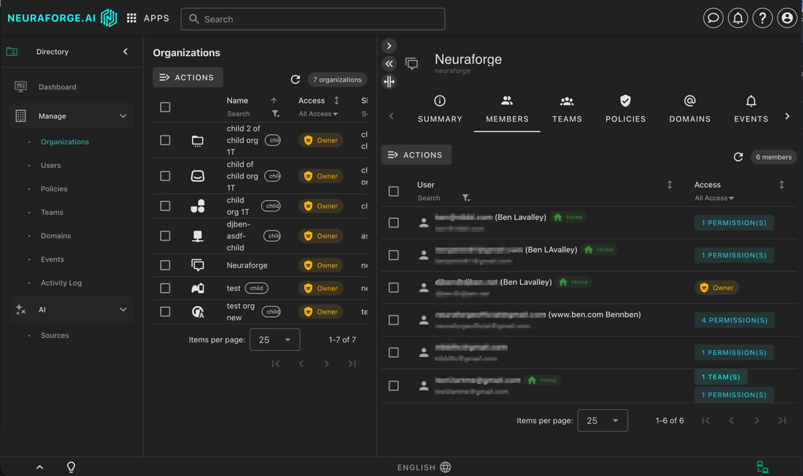Open the chat messages icon in header
Screen dimensions: 803x476
coord(713,19)
